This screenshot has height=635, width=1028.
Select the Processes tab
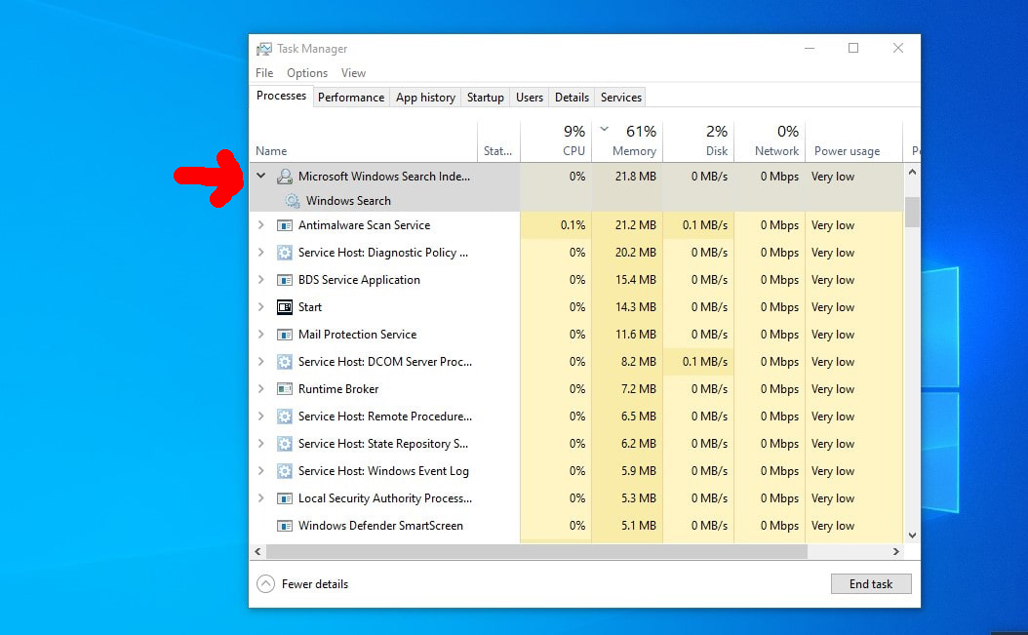[281, 96]
